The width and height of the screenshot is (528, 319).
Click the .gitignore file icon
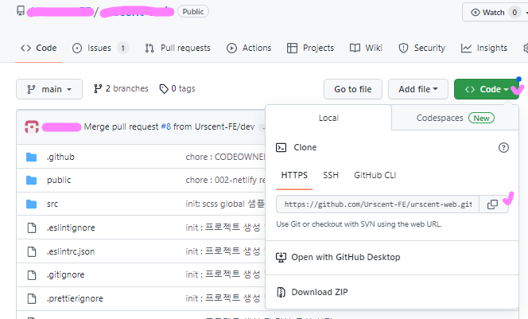point(32,275)
